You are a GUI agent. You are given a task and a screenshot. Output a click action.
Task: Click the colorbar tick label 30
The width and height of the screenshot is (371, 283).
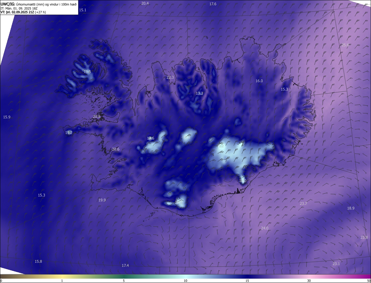tap(309, 281)
